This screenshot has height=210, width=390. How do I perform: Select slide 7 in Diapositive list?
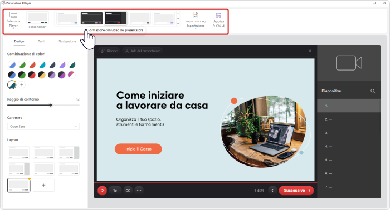349,187
